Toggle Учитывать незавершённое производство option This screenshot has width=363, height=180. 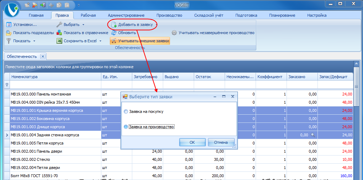pos(213,33)
